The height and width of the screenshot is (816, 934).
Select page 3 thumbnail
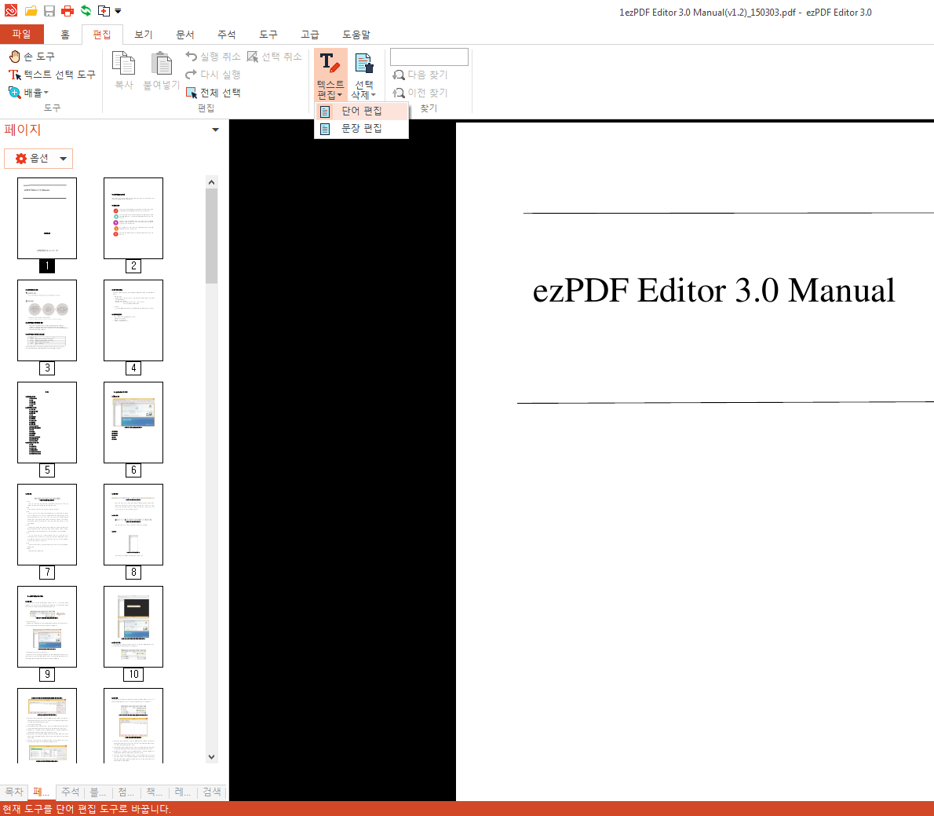coord(47,320)
